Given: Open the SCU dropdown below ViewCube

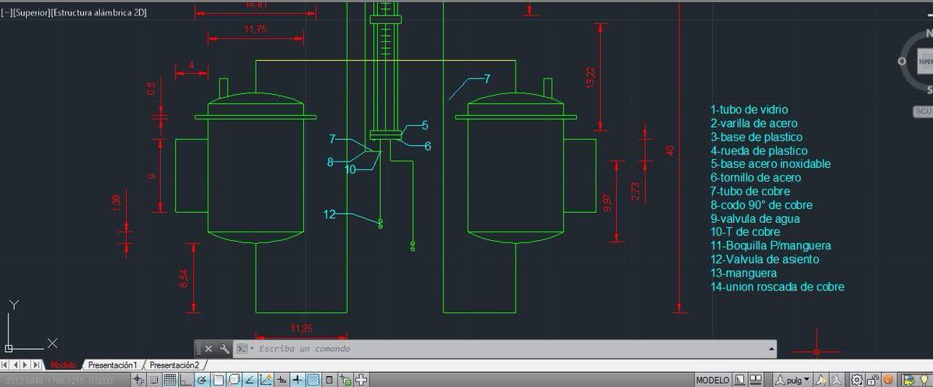Looking at the screenshot, I should pyautogui.click(x=923, y=111).
